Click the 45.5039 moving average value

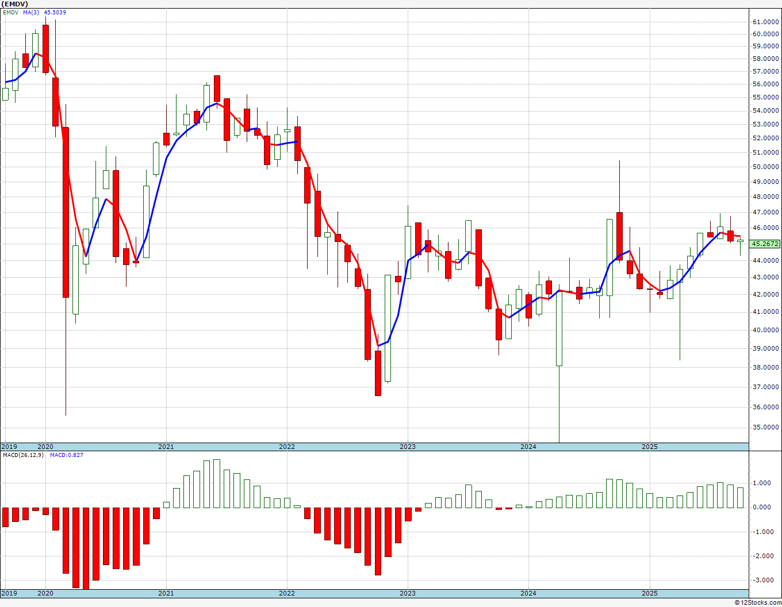click(55, 12)
